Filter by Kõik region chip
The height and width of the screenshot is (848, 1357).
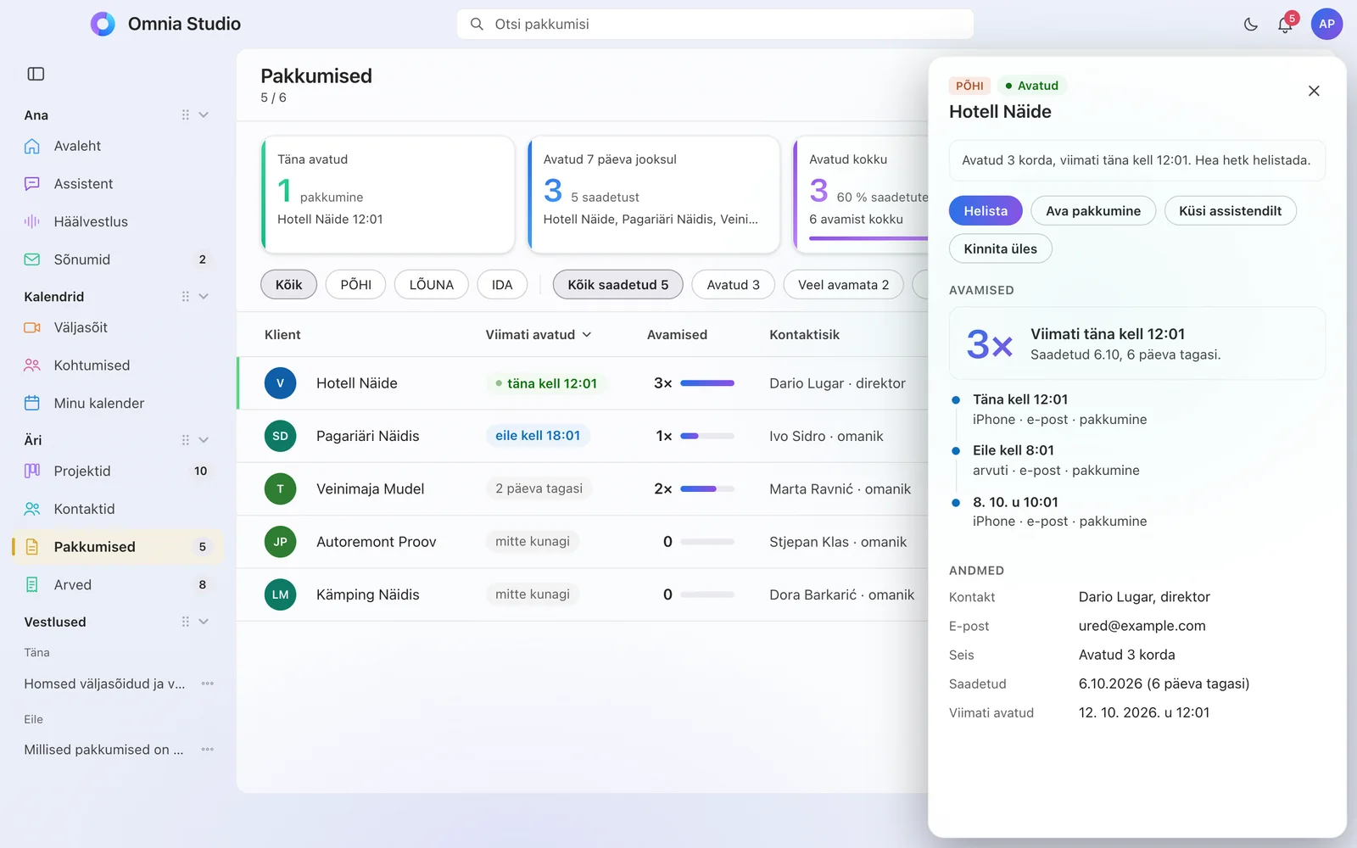(288, 285)
